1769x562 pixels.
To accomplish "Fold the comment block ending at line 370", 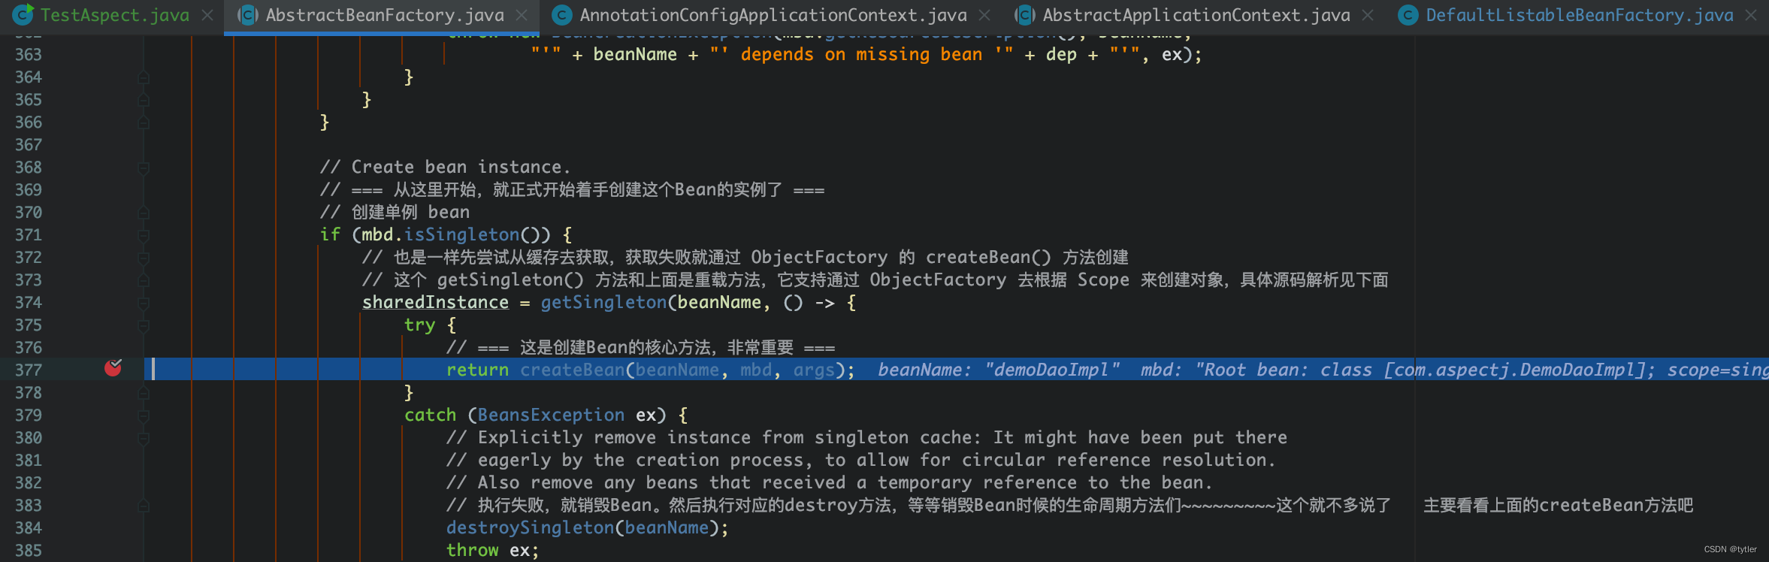I will (144, 213).
